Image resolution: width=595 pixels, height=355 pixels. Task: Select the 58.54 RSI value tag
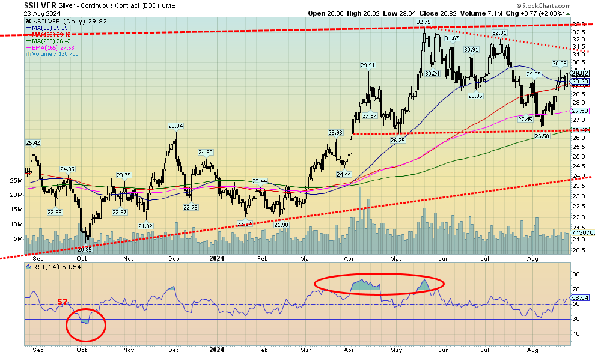click(579, 297)
